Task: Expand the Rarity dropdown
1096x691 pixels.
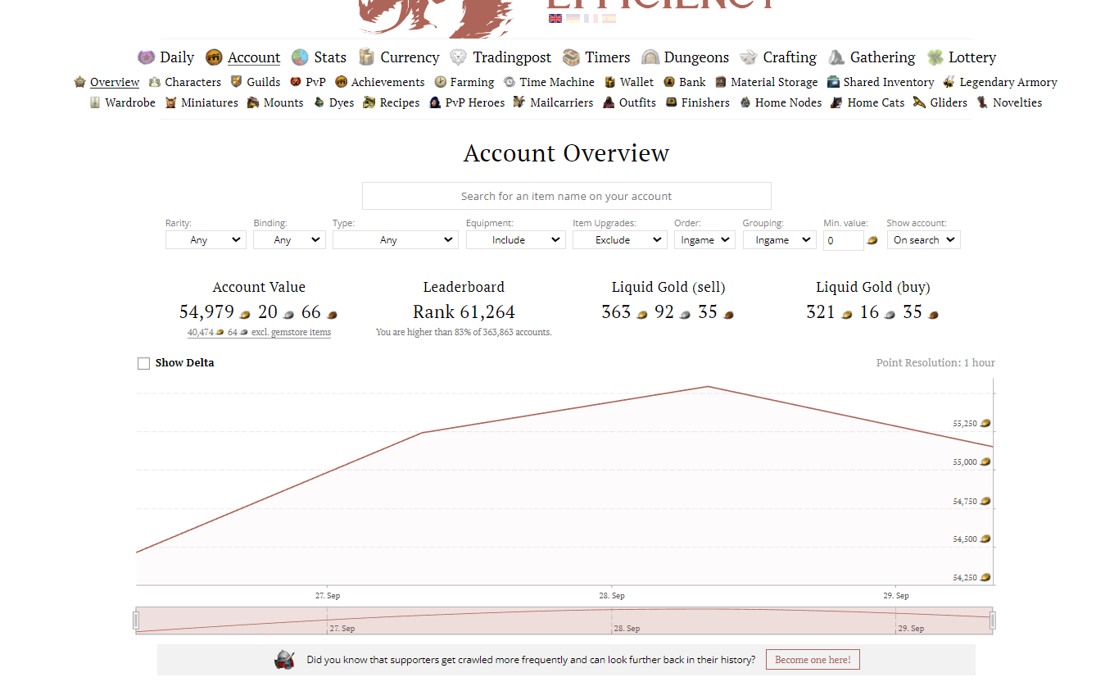Action: point(205,240)
